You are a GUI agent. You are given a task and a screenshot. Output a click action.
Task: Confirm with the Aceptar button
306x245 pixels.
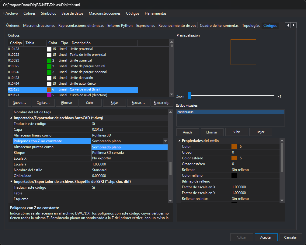point(266,237)
